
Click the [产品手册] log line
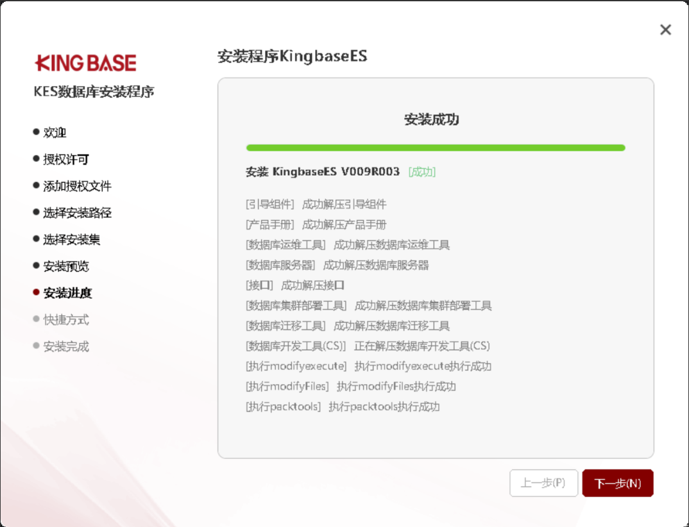coord(316,224)
